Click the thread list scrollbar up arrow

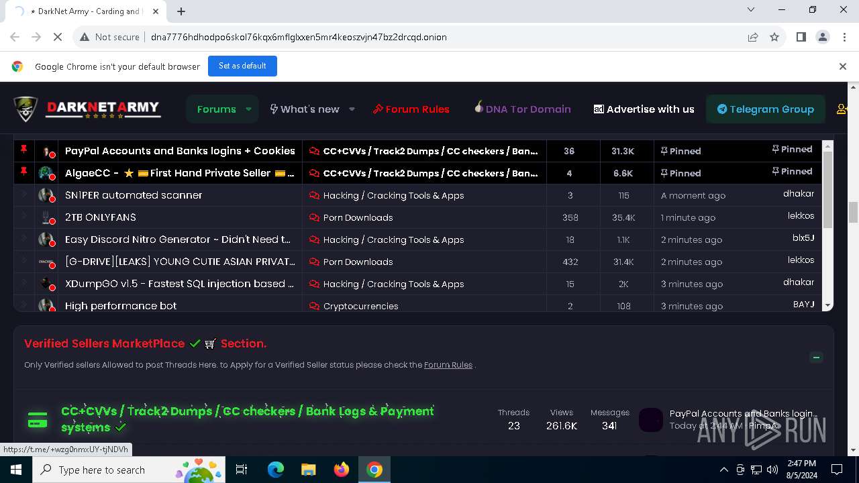(827, 146)
